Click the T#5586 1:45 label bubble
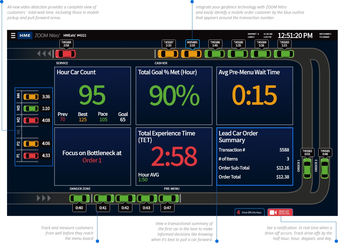Screen dimensions: 338x243 pyautogui.click(x=215, y=44)
